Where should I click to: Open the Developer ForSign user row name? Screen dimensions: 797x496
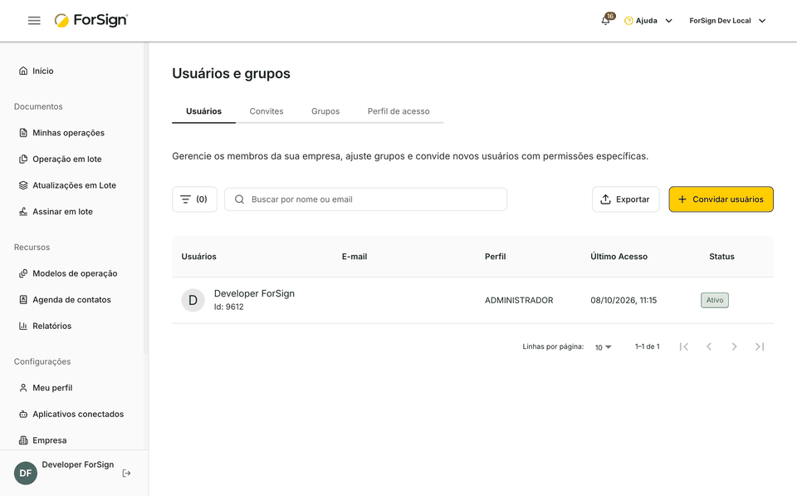click(254, 293)
